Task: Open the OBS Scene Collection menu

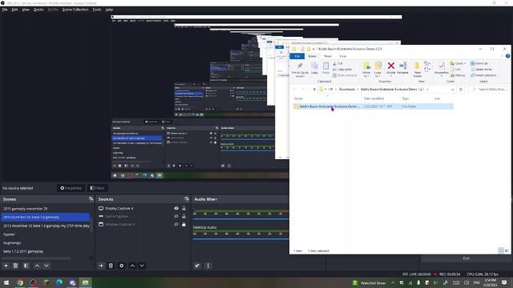Action: point(75,10)
